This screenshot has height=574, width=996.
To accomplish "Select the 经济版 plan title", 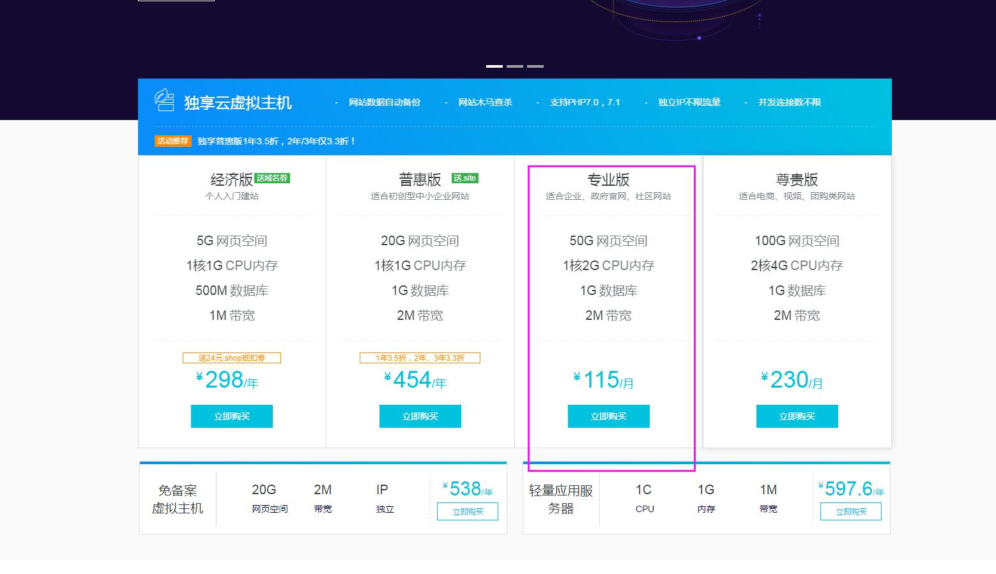I will pos(231,179).
